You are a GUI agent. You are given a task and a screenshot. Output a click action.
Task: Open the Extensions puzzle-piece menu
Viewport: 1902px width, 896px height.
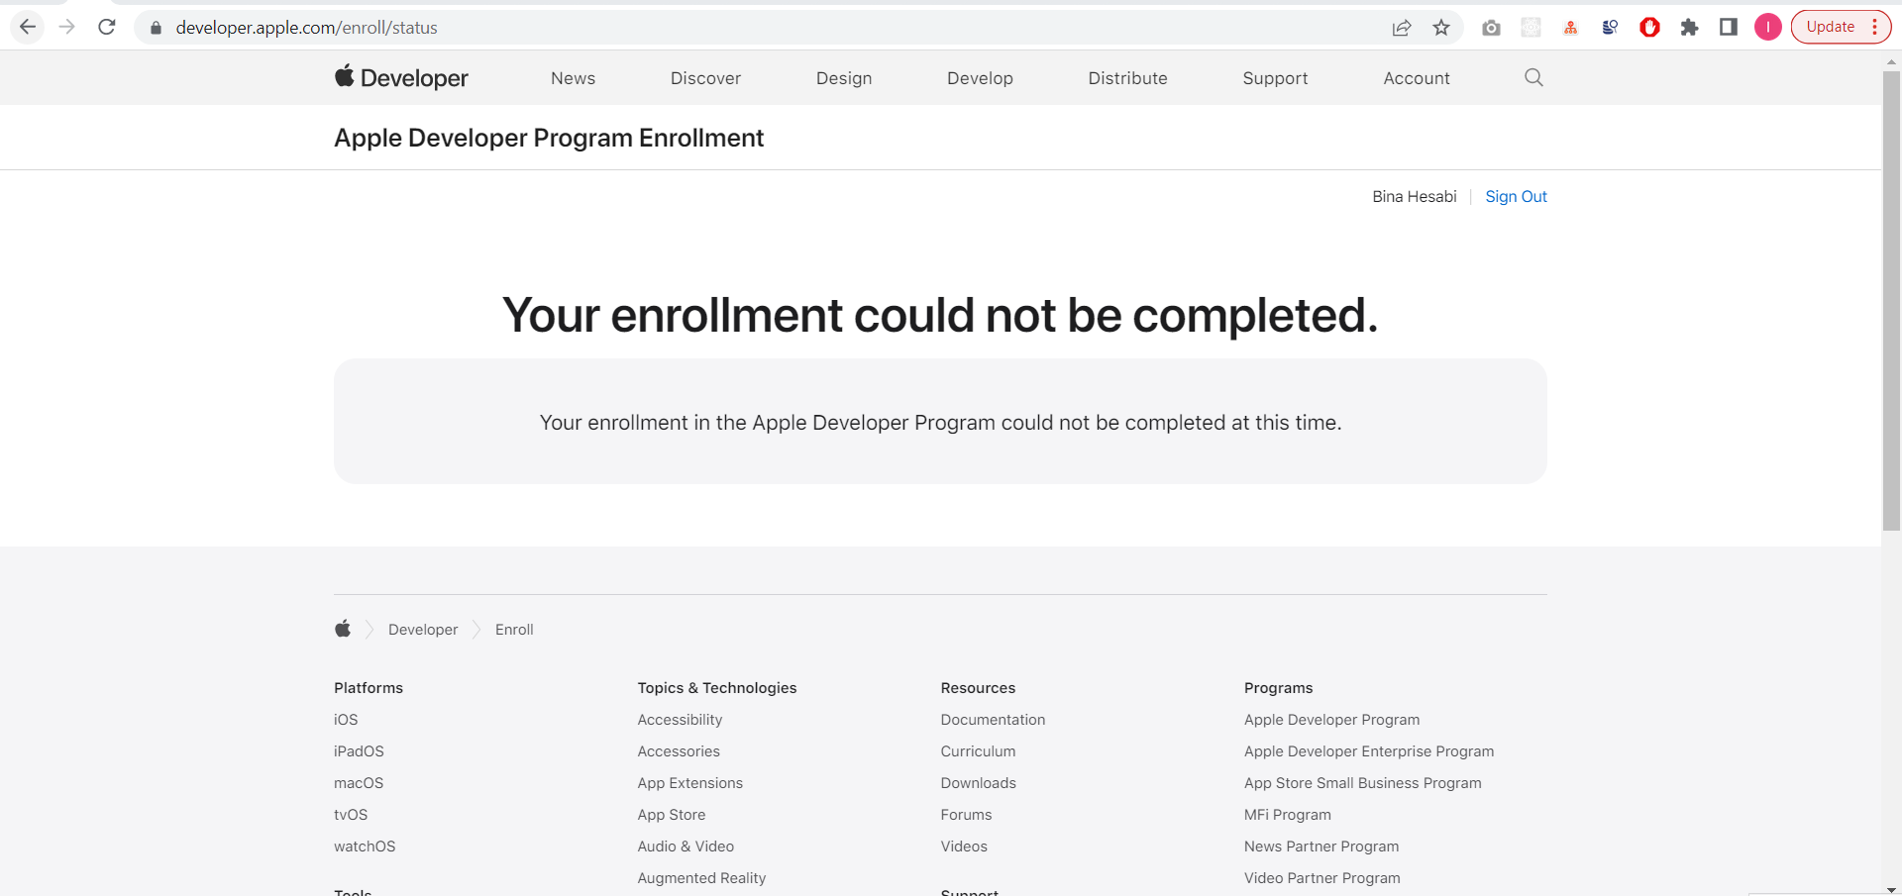tap(1689, 28)
